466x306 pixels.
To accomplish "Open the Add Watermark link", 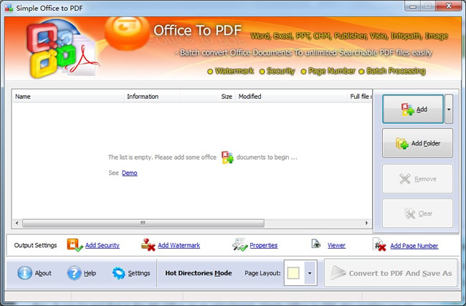I will click(179, 245).
